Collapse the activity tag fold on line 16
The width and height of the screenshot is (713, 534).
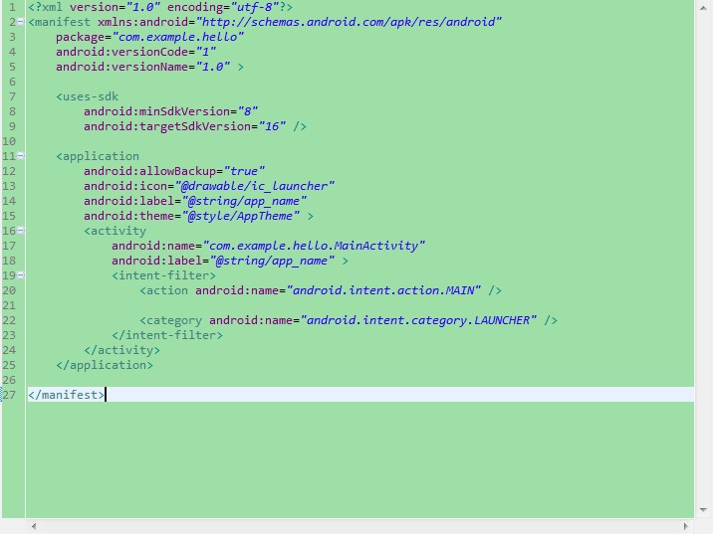pos(21,231)
